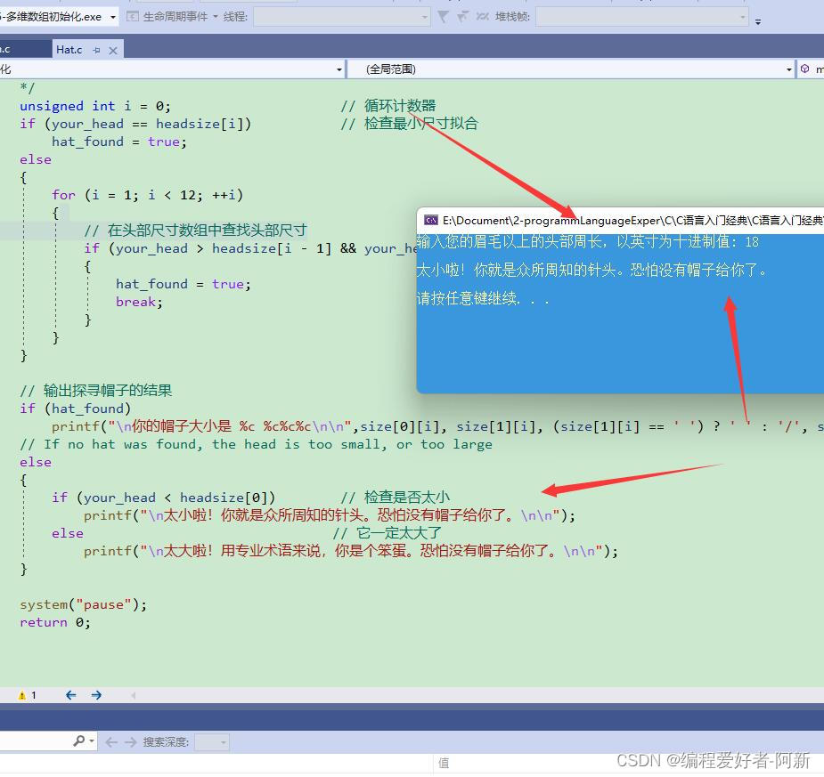
Task: Click the printf line containing 太大啦
Action: (350, 551)
